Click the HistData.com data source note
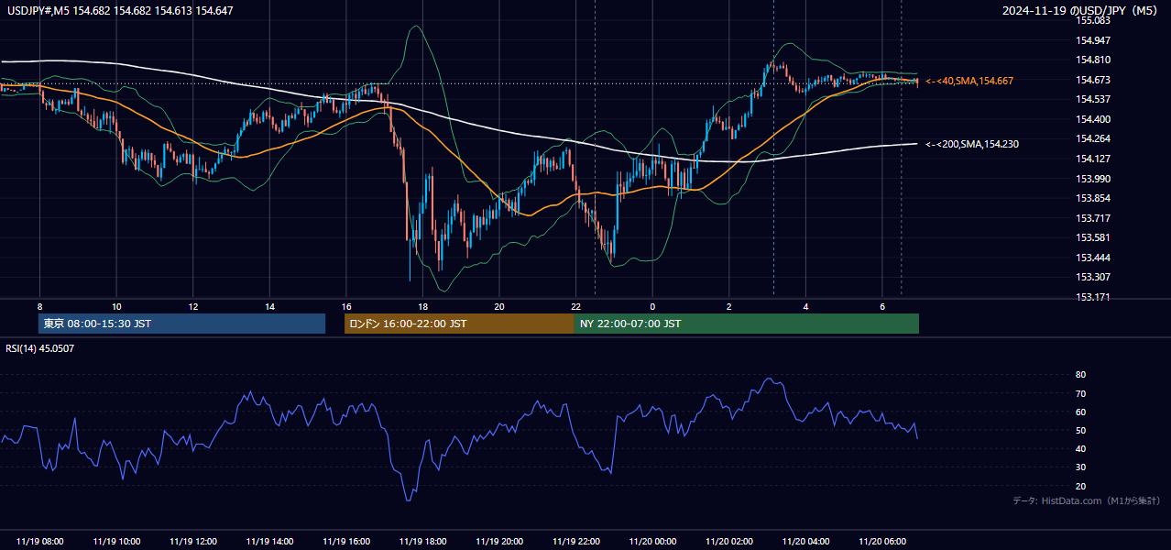 click(x=1086, y=500)
